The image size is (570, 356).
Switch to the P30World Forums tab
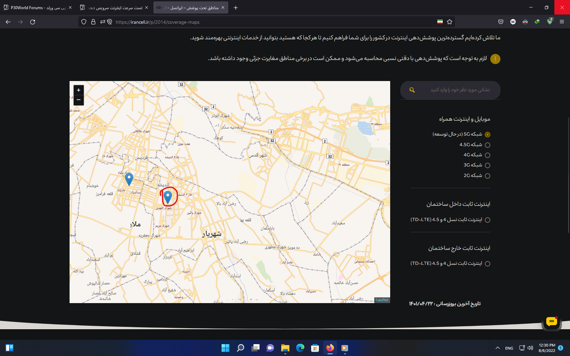tap(37, 7)
